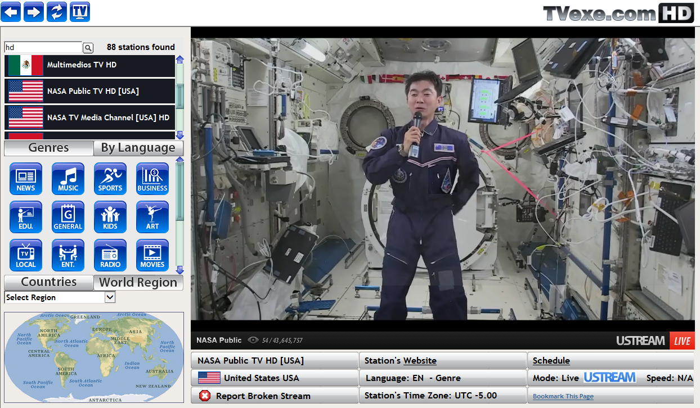The width and height of the screenshot is (700, 408).
Task: Open the TV monitor icon in toolbar
Action: pyautogui.click(x=80, y=12)
